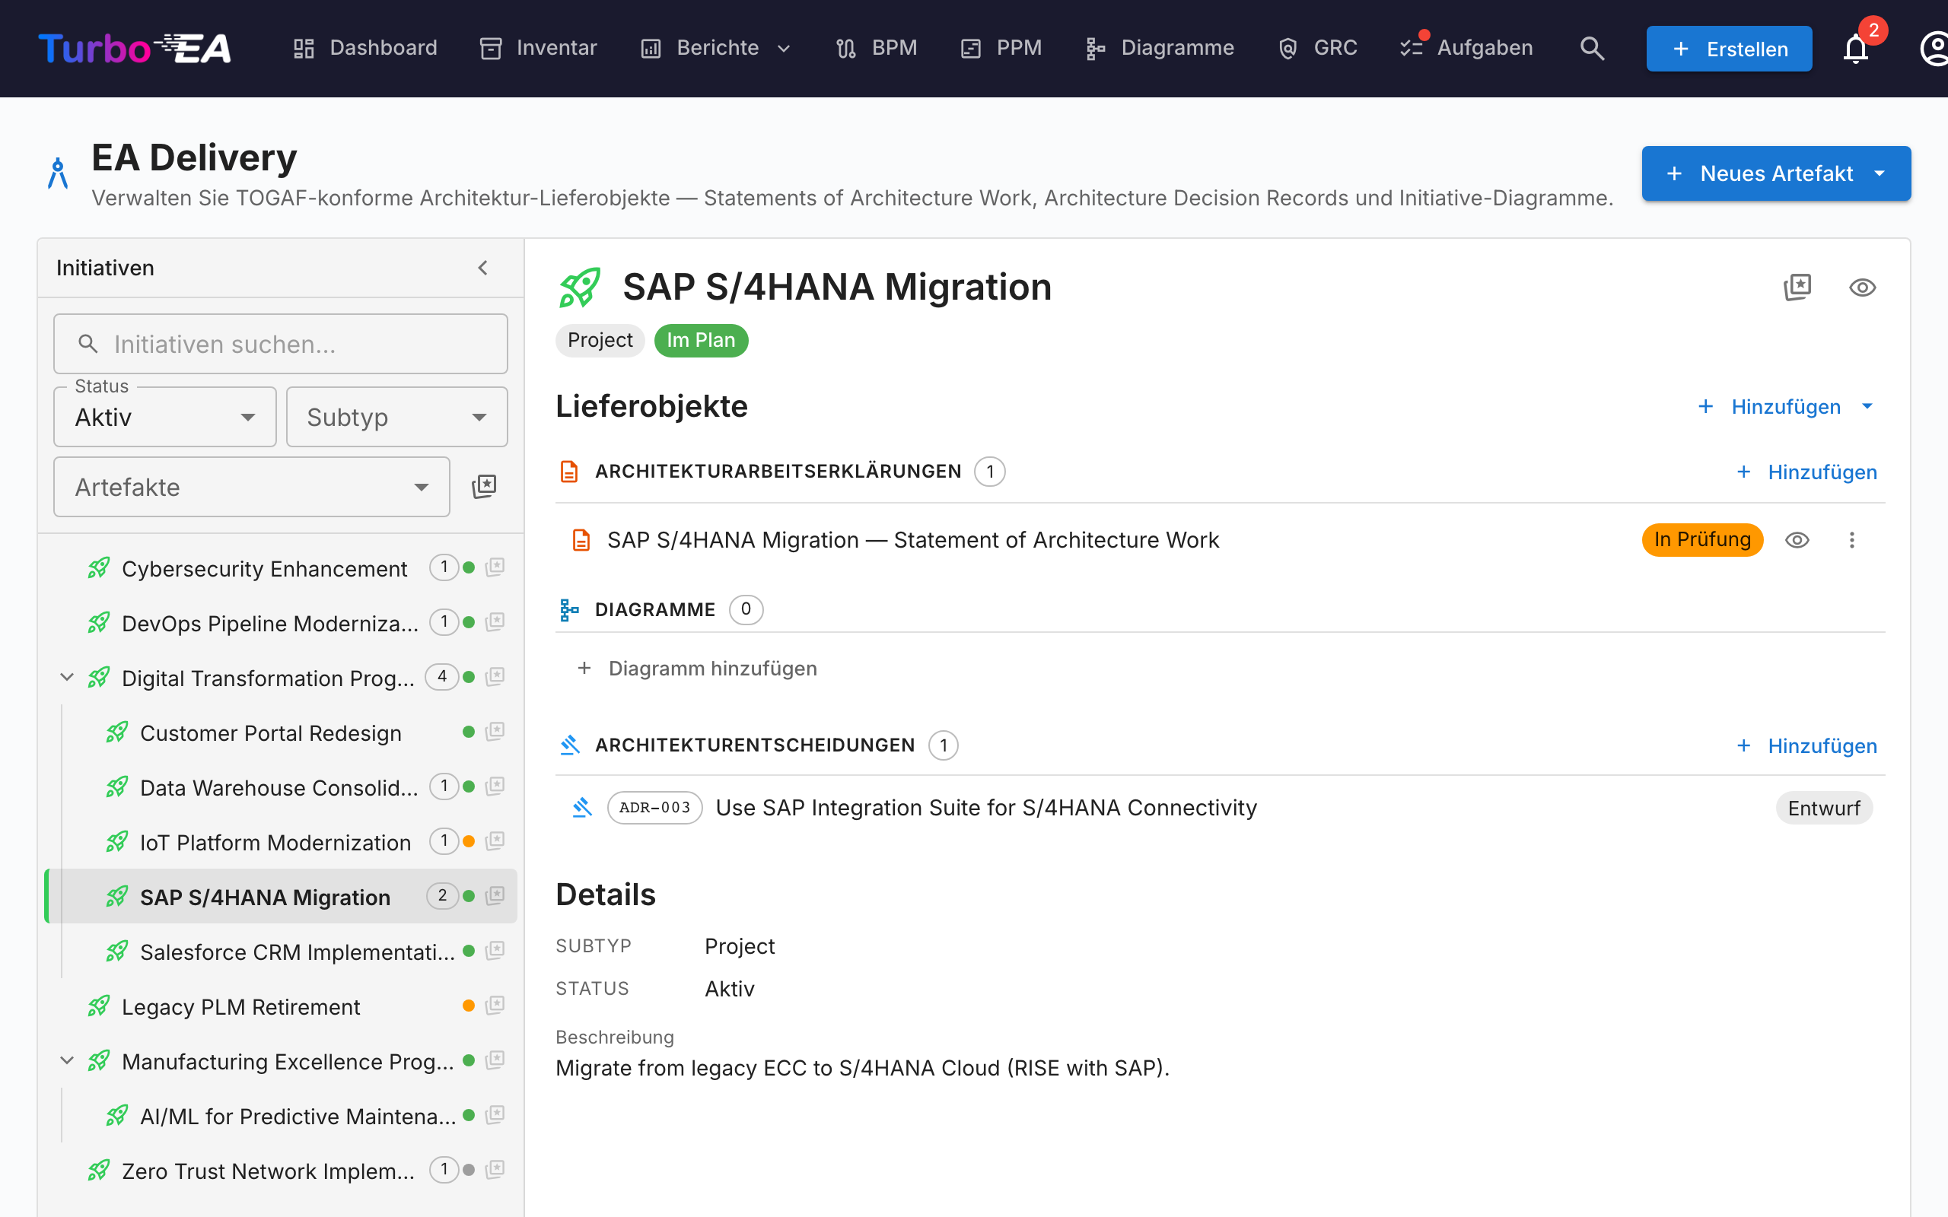Click the In Prüfung status badge
The image size is (1948, 1217).
coord(1702,540)
